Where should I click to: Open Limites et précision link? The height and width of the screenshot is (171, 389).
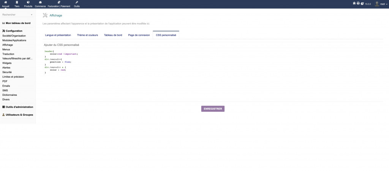[x=13, y=77]
